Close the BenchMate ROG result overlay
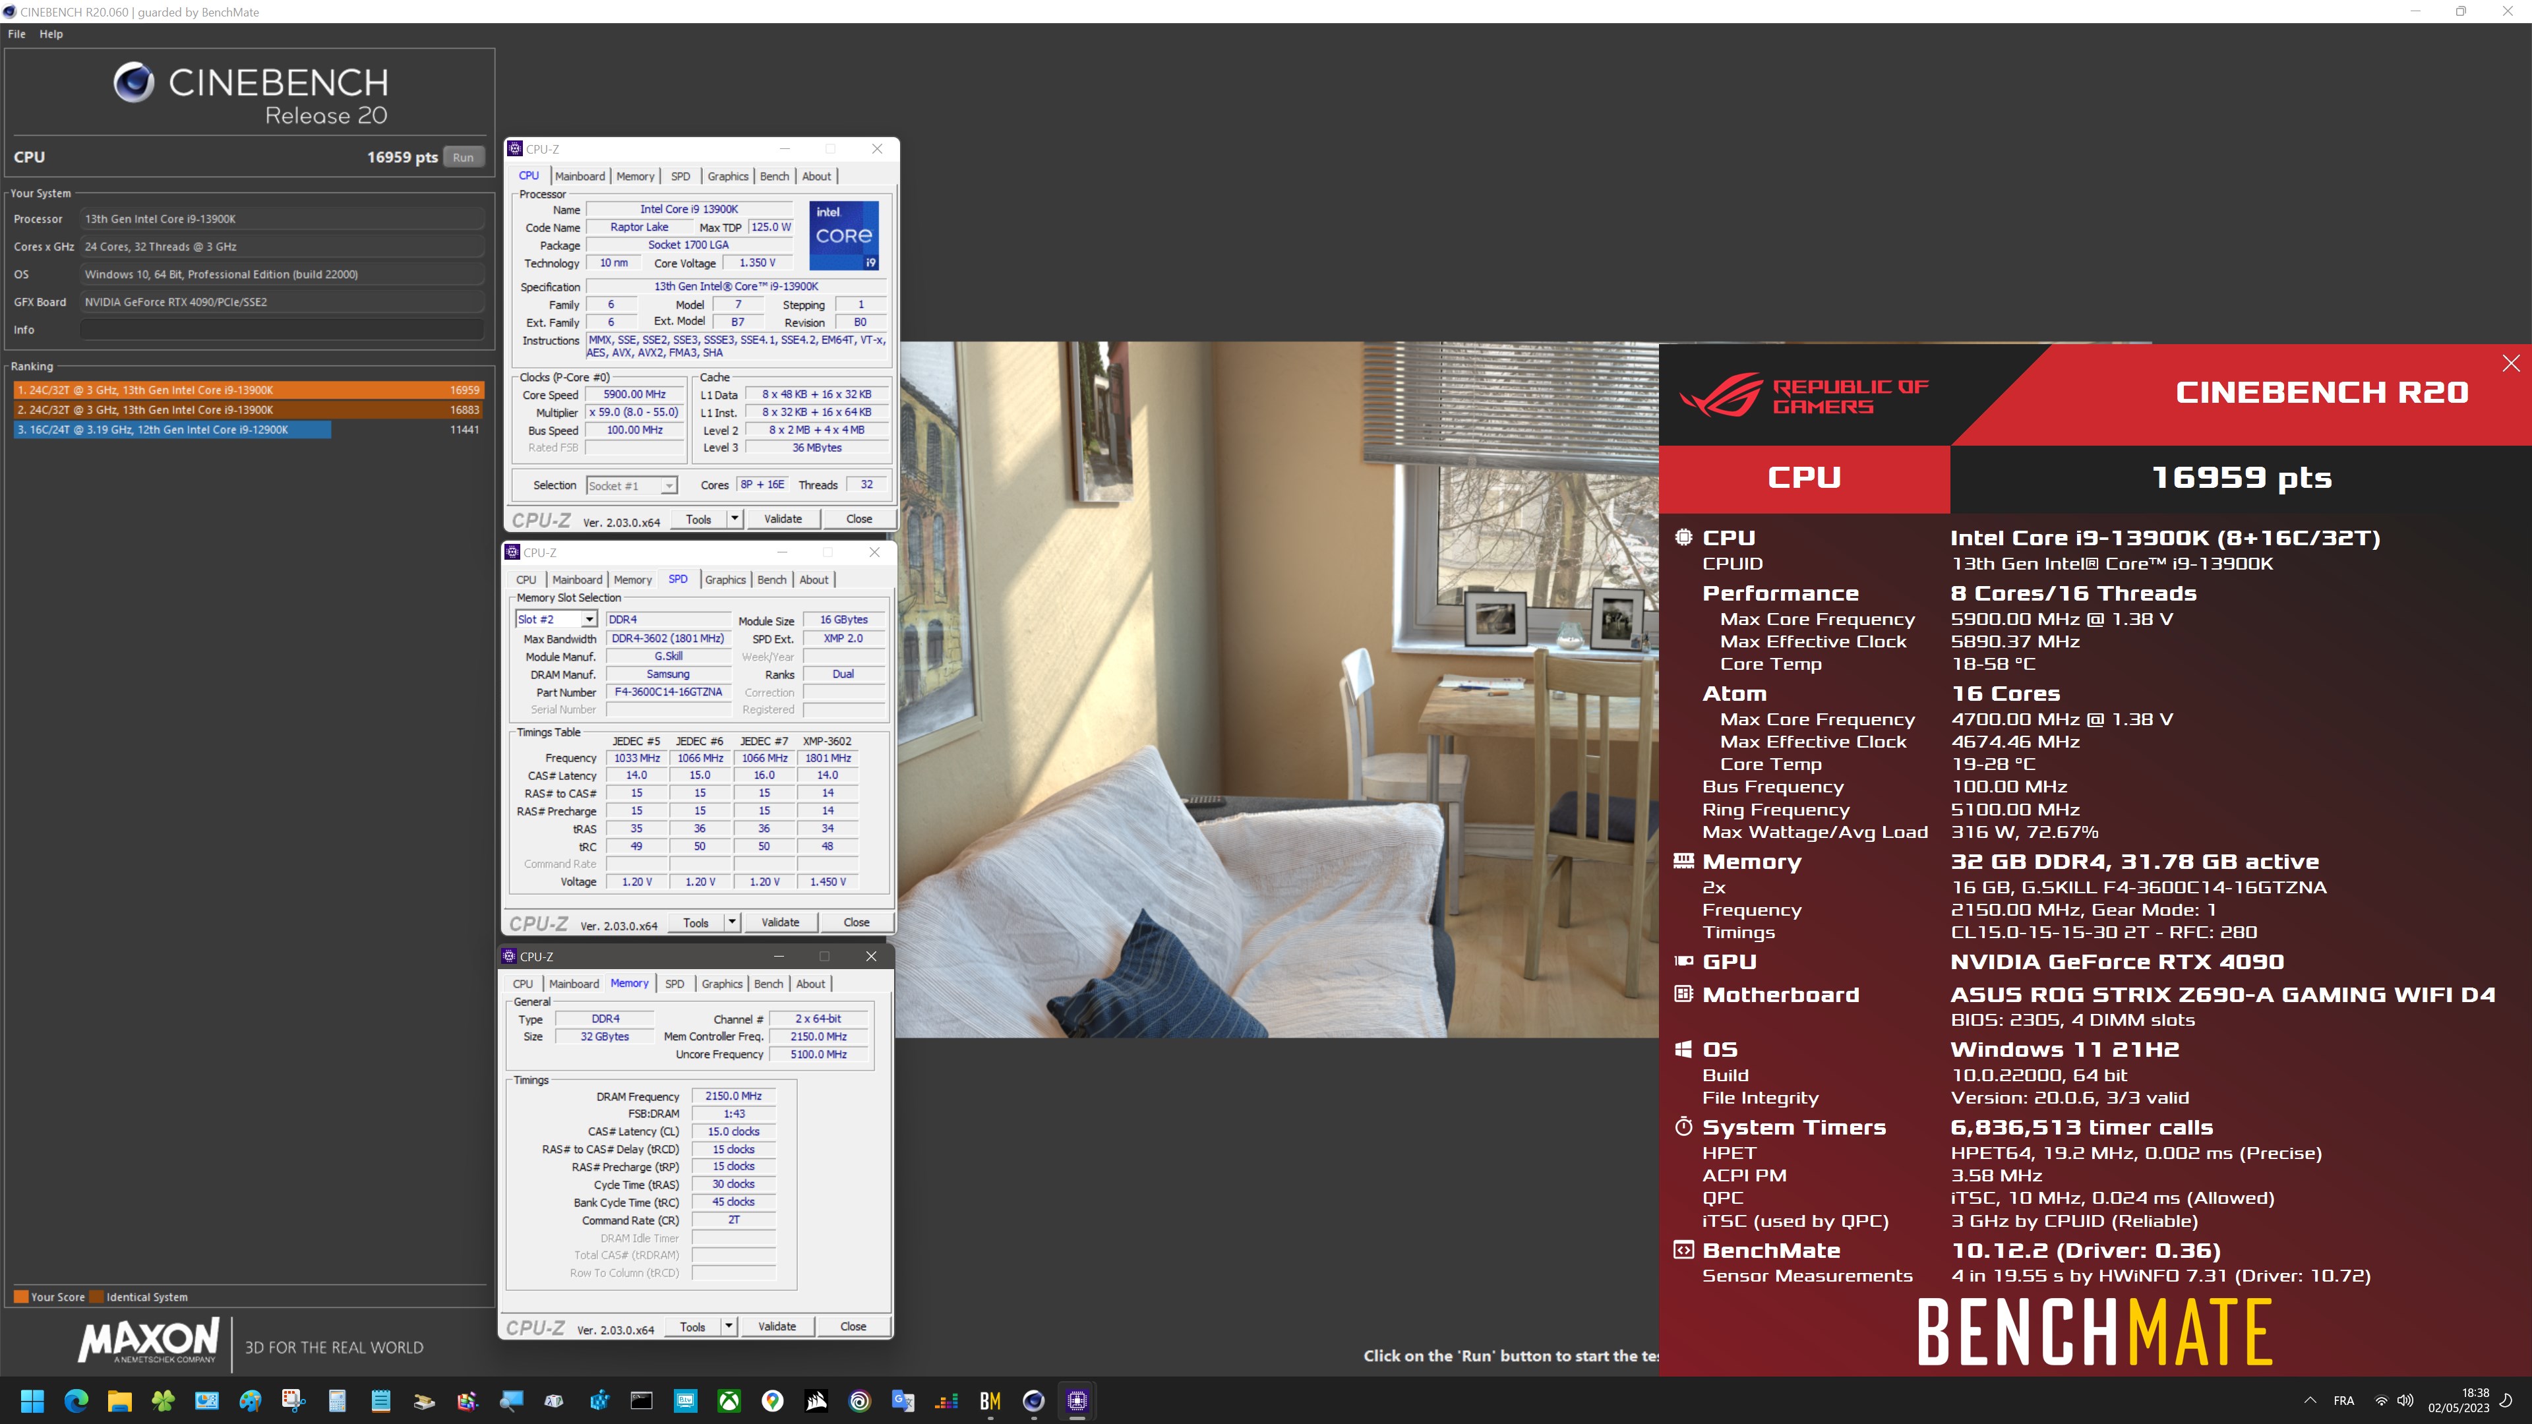This screenshot has width=2532, height=1424. point(2512,363)
